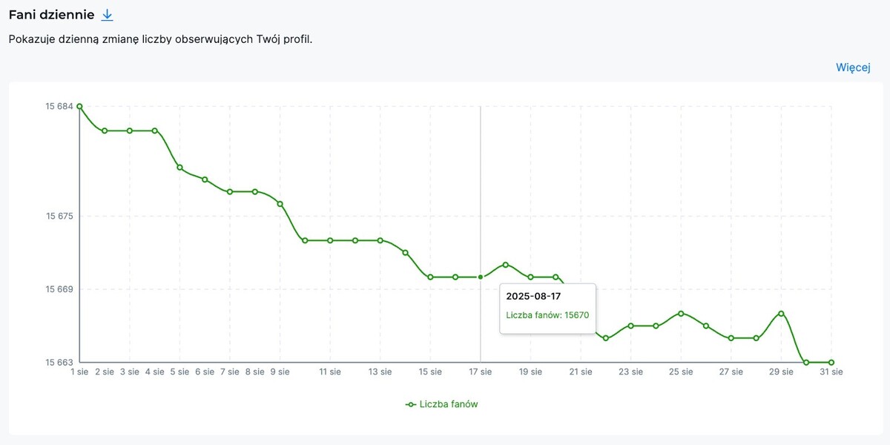890x445 pixels.
Task: Select the 5 sie data point
Action: coord(179,168)
